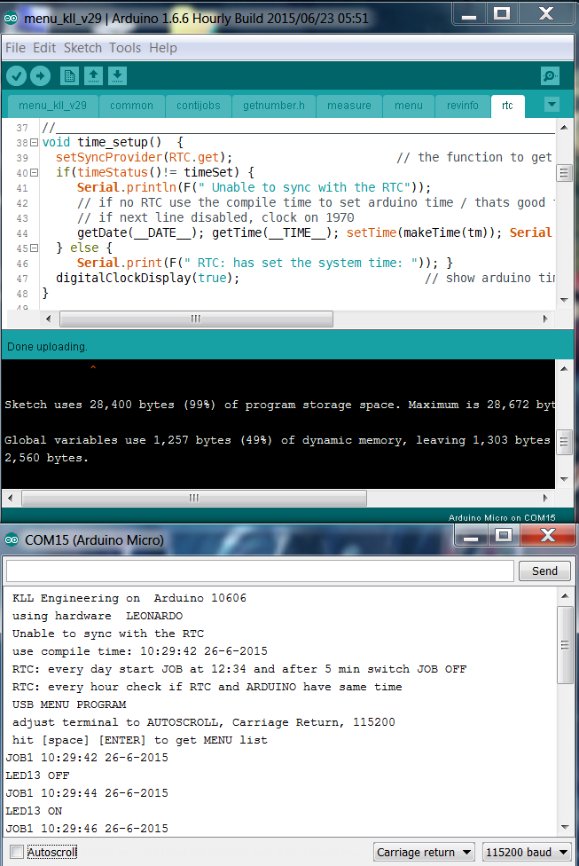Click the Send button
579x866 pixels.
[x=544, y=571]
